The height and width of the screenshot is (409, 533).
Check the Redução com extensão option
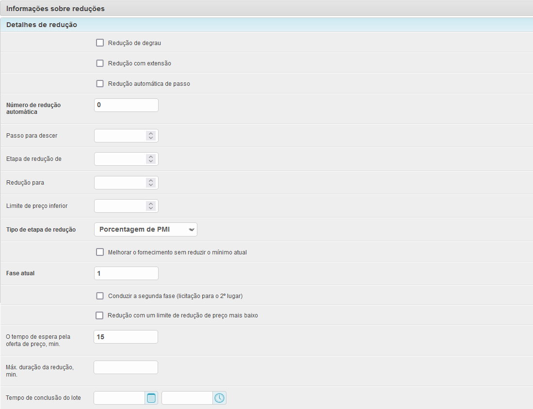100,63
